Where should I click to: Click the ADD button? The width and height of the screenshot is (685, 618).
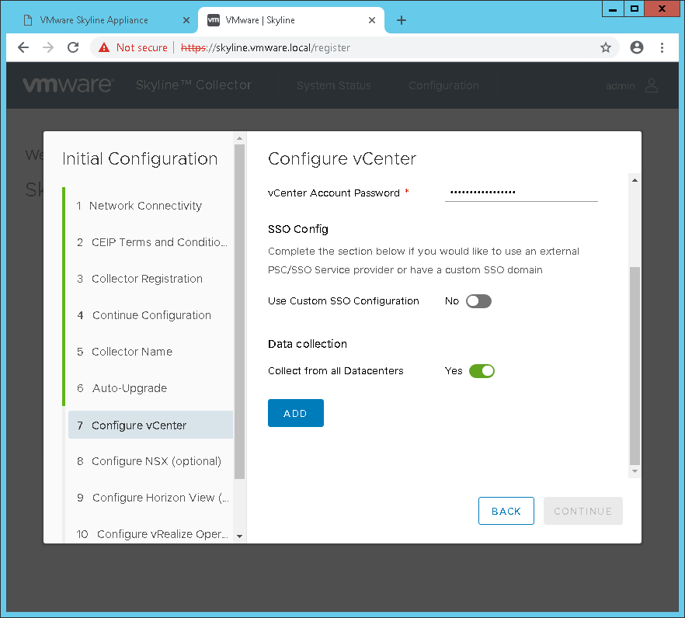(x=296, y=413)
